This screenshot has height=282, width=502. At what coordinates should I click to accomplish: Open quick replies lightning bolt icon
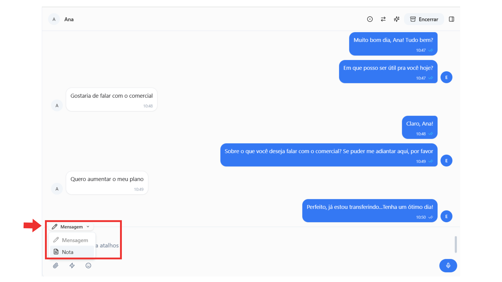pos(72,266)
